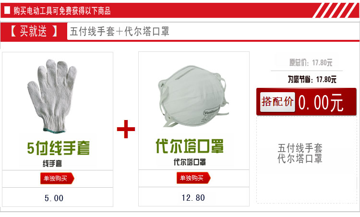The height and width of the screenshot is (217, 360).
Task: Click the 搭配价 combo price button
Action: tap(277, 102)
